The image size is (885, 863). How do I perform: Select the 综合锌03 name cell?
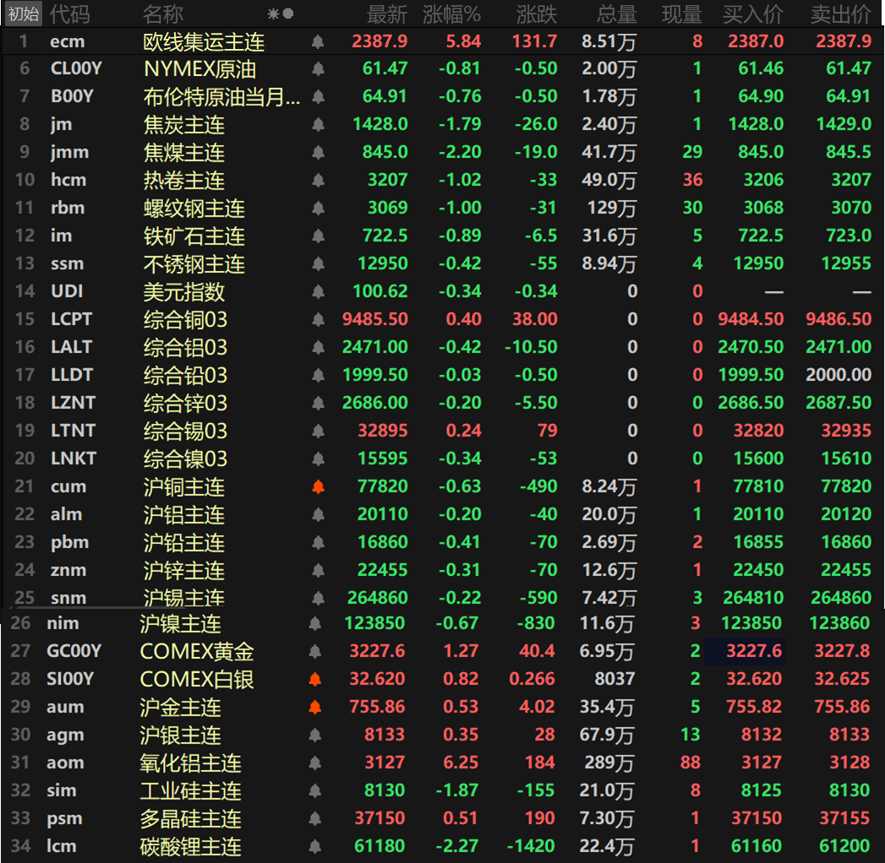pos(185,403)
